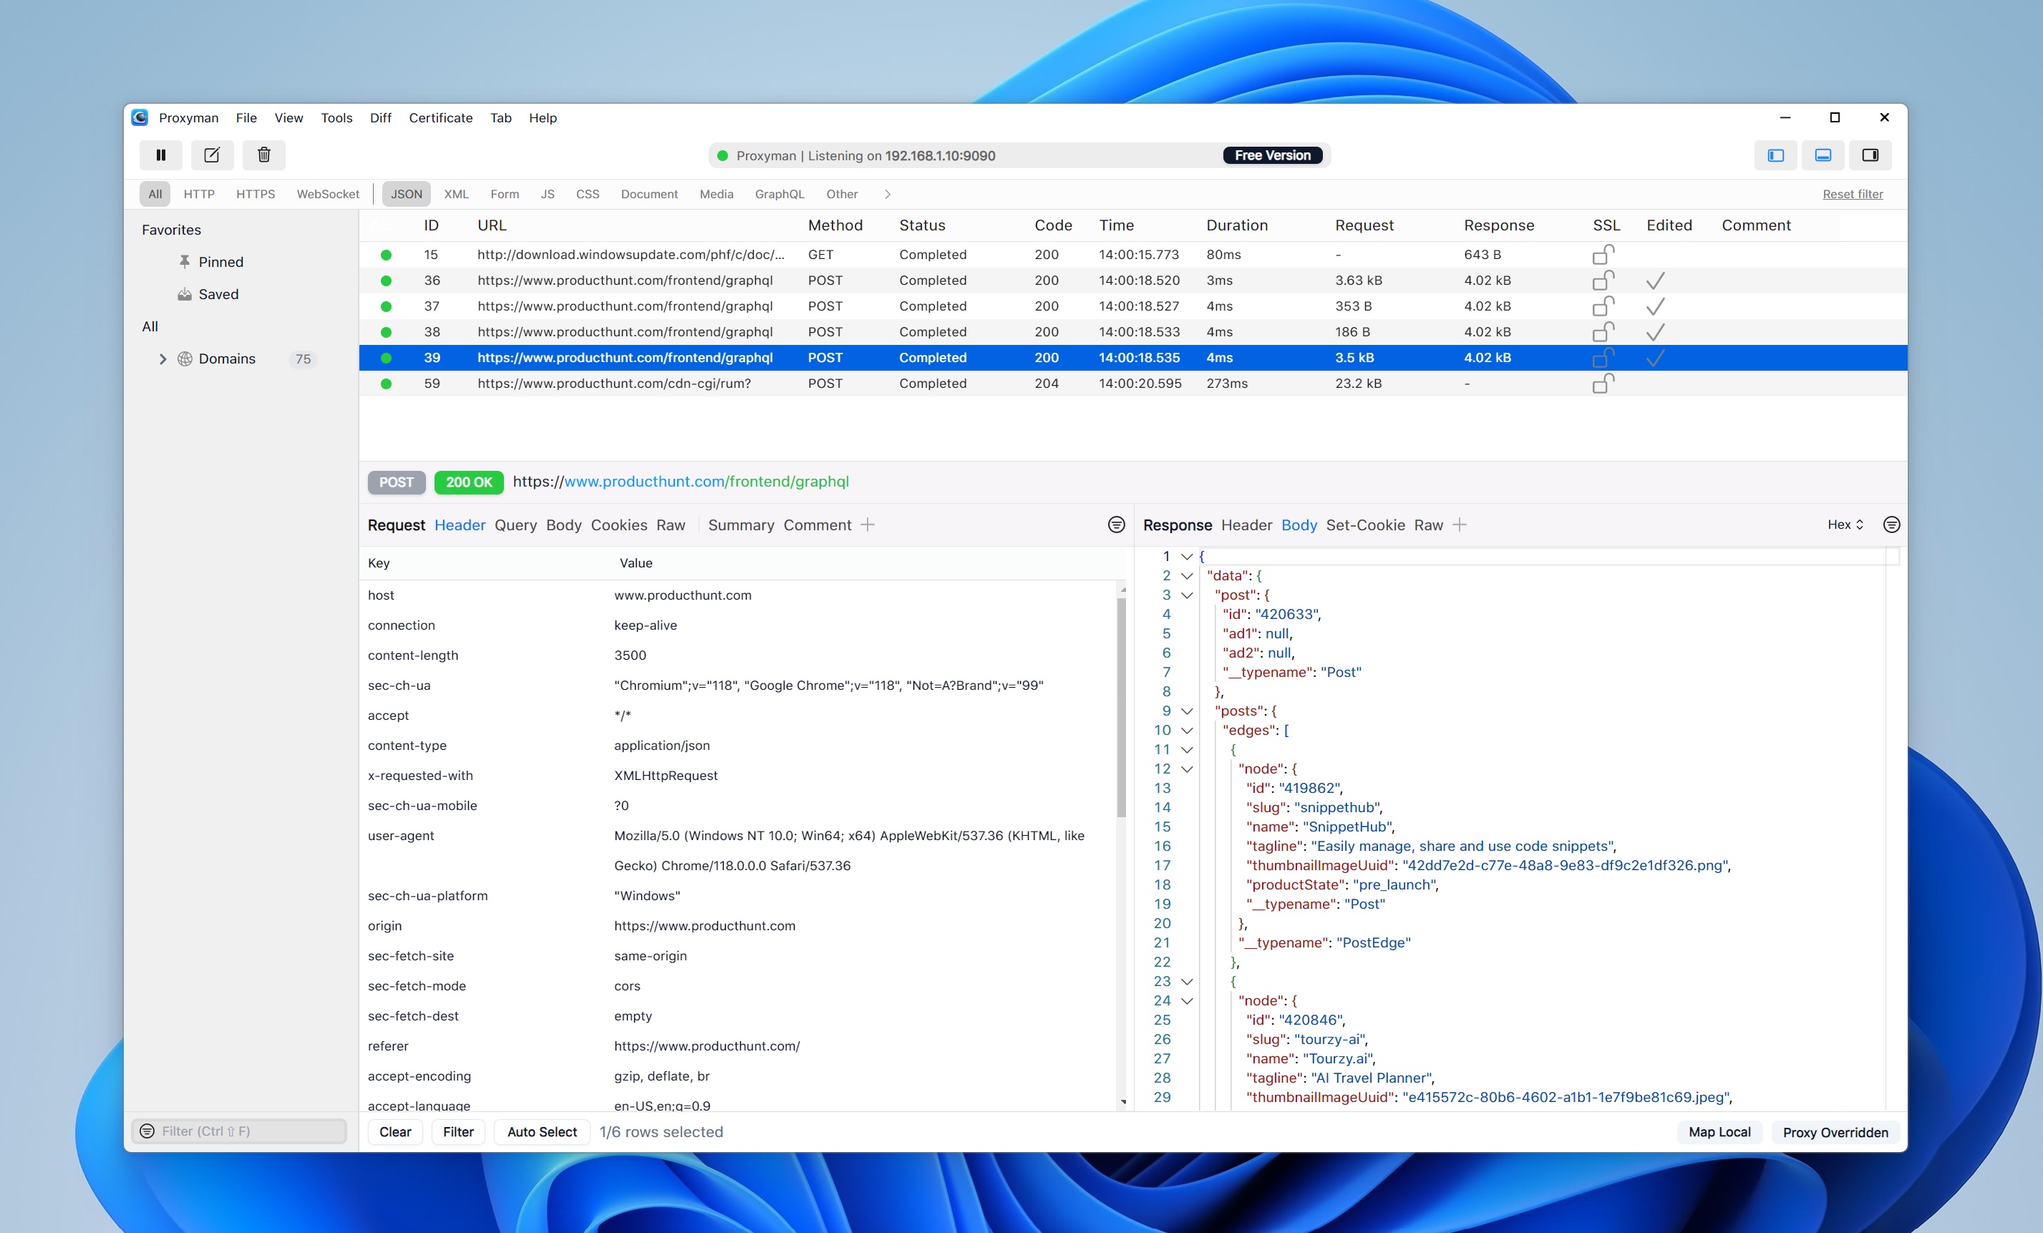Collapse the posts object on line 9
Viewport: 2043px width, 1233px height.
[1188, 710]
